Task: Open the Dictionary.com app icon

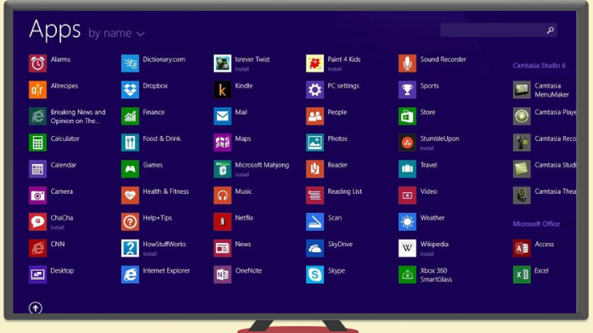Action: pos(130,63)
